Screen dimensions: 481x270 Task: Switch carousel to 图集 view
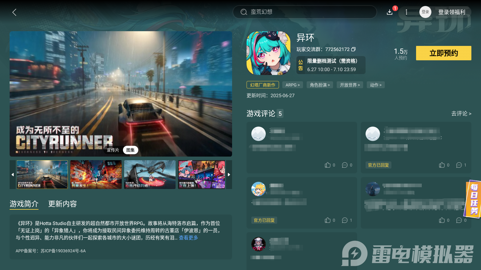click(x=130, y=150)
